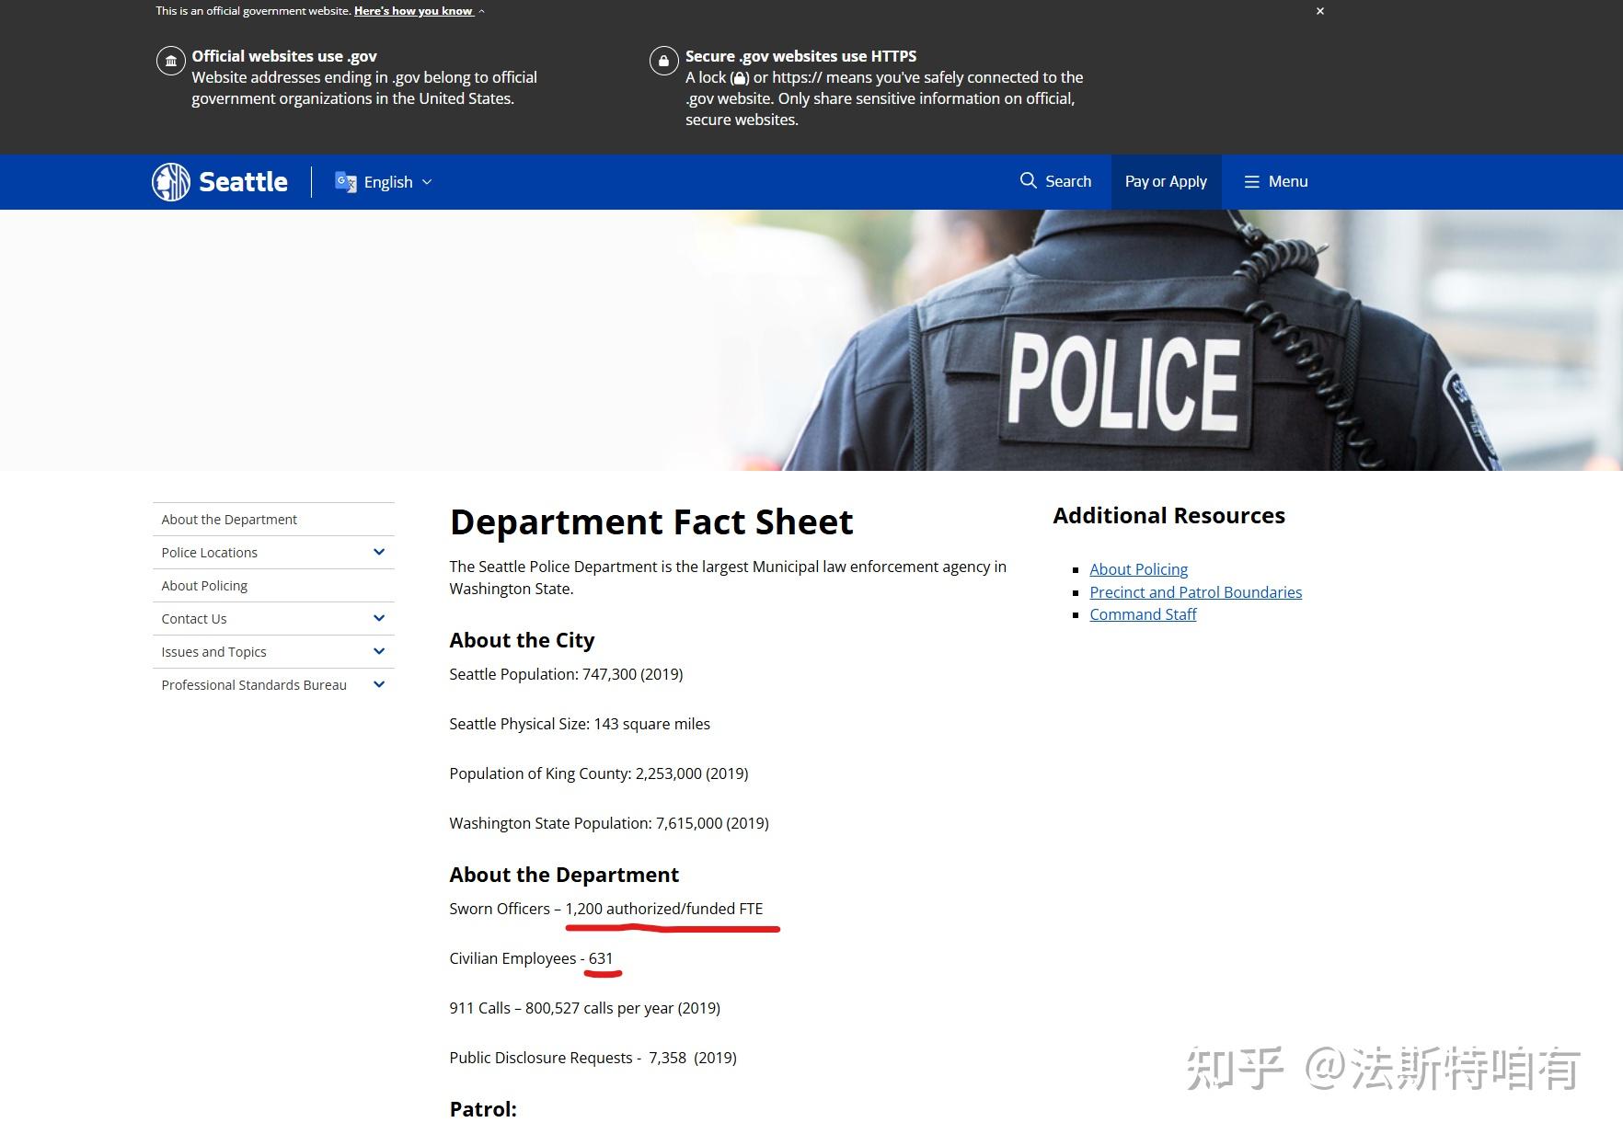Viewport: 1623px width, 1134px height.
Task: Click the largest Municipal agency intro paragraph
Action: [x=728, y=578]
